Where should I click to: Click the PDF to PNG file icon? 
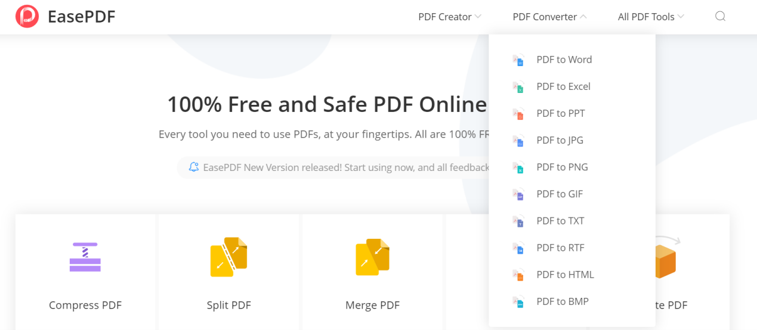coord(518,167)
